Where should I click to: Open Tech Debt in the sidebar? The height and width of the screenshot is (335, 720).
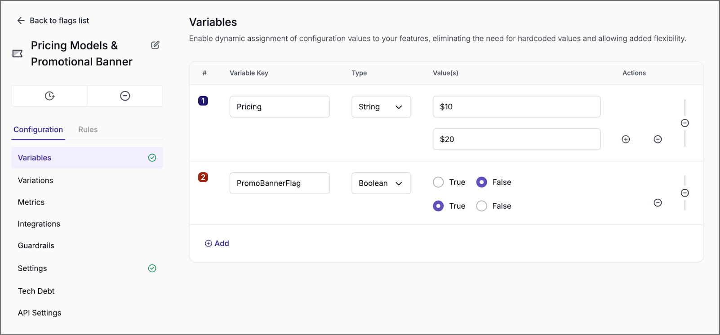pyautogui.click(x=36, y=291)
